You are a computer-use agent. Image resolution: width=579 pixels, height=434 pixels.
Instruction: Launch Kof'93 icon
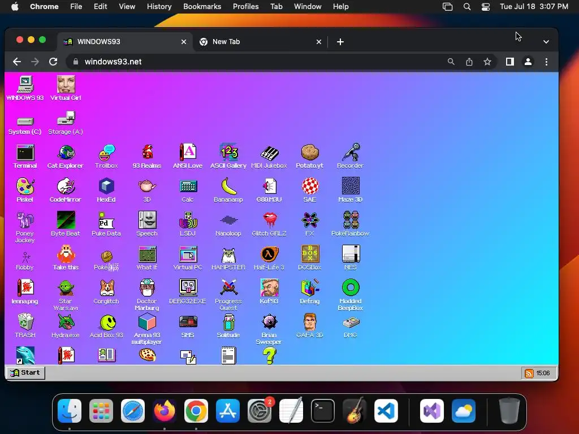tap(269, 292)
